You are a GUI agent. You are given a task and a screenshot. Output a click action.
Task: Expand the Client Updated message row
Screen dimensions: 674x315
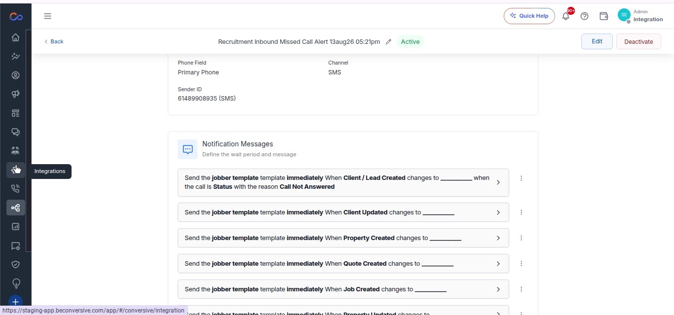343,212
